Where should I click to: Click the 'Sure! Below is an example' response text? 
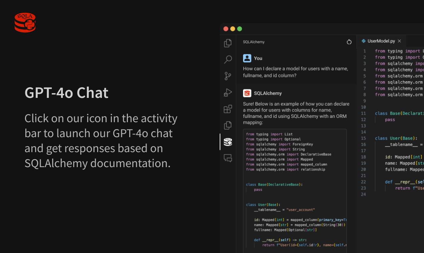pos(296,113)
